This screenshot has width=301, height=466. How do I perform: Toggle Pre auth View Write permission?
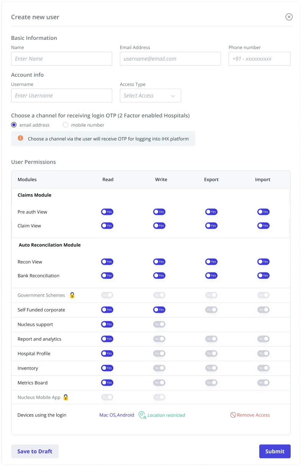[x=159, y=212]
